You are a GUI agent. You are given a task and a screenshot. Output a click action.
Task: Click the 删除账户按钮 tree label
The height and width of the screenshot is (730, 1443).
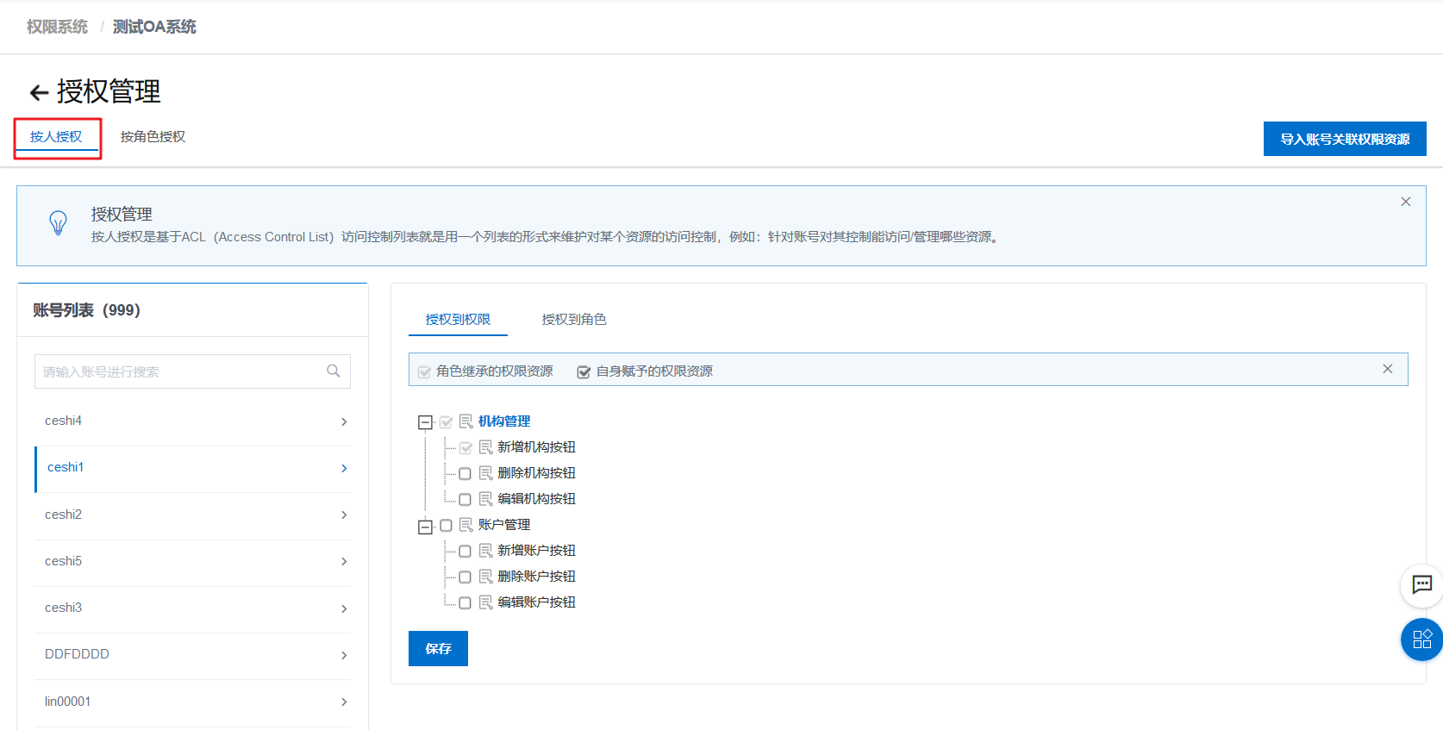coord(536,577)
